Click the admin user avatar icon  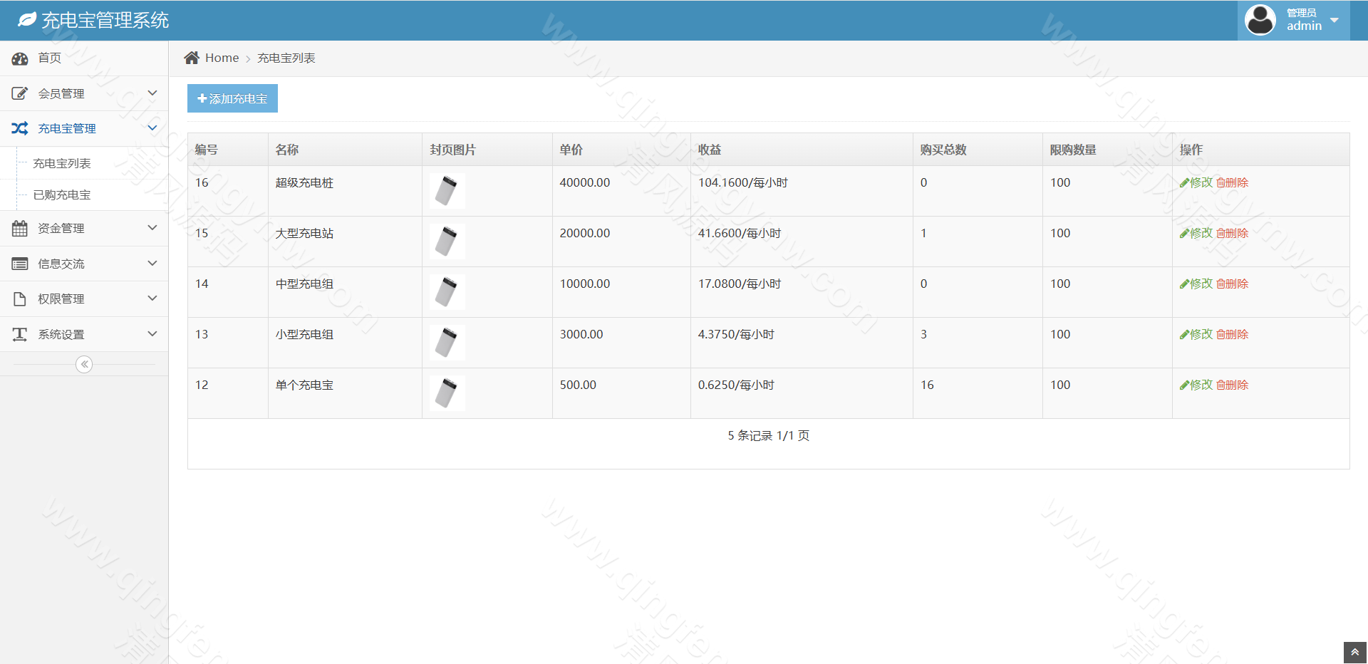[1260, 20]
